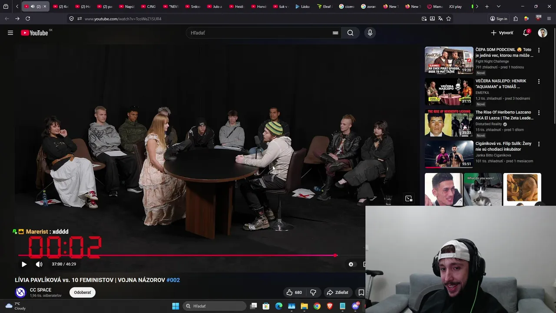The image size is (556, 313).
Task: Open Cigániková vs. Filip Sulík video thumbnail
Action: (x=449, y=154)
